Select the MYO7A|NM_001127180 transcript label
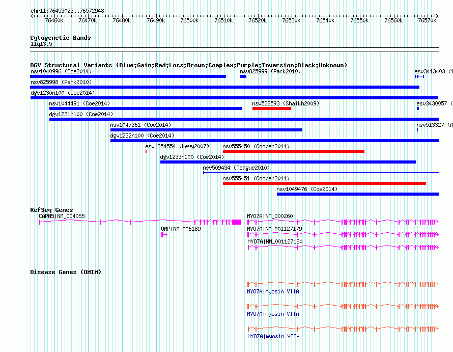 pos(275,241)
